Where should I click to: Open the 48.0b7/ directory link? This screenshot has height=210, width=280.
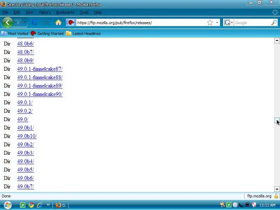(26, 52)
